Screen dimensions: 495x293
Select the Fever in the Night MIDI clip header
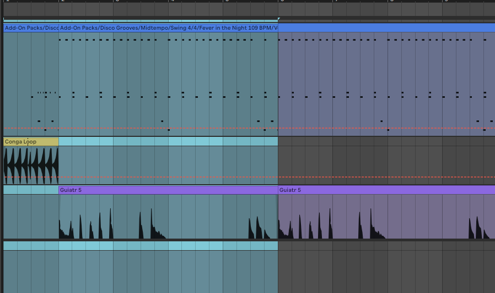point(168,27)
